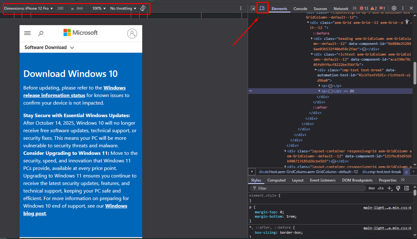Screen dimensions: 417x239
Task: Click ellipsis badge in heading div row
Action: (x=364, y=49)
